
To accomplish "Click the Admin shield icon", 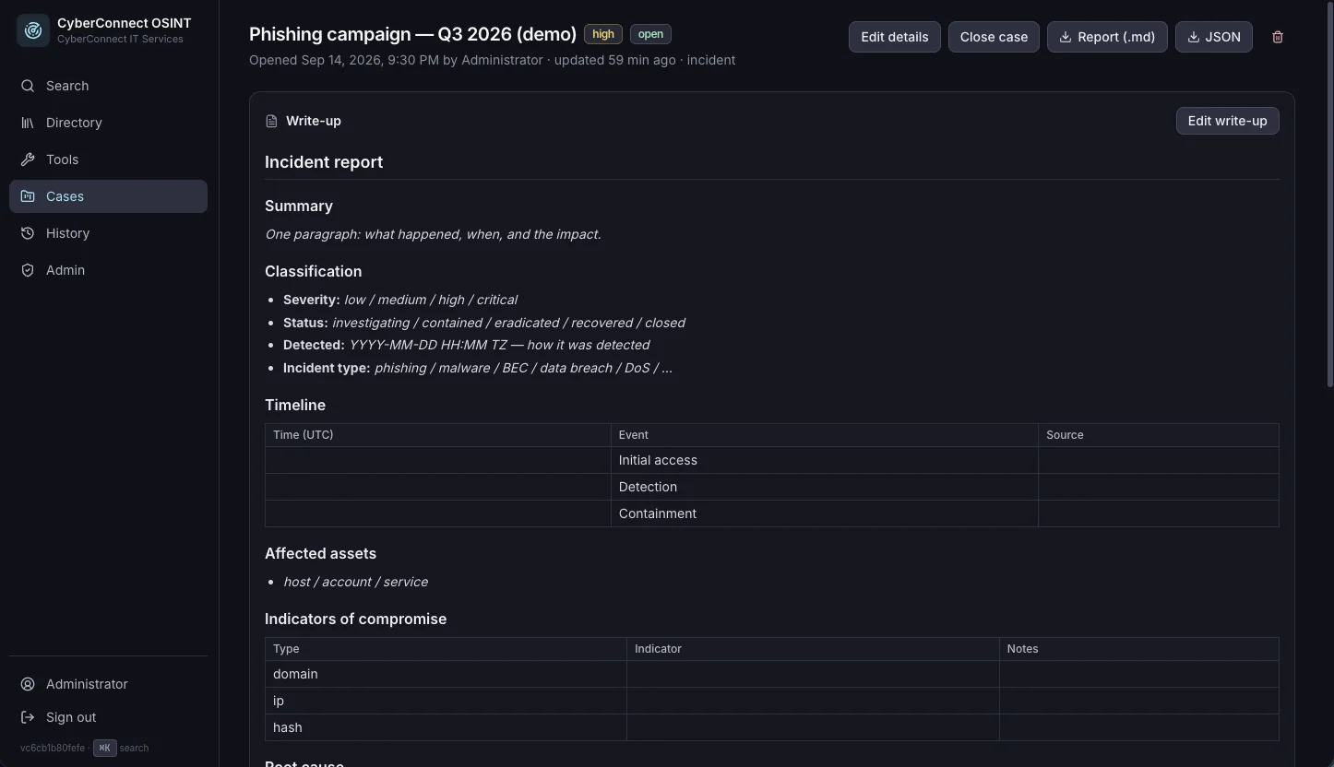I will pyautogui.click(x=28, y=270).
